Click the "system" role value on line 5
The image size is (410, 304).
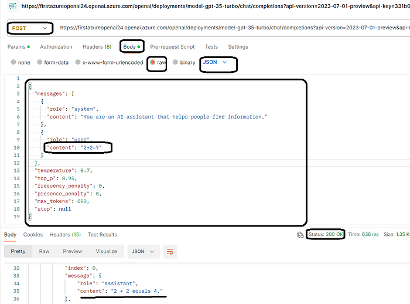[x=83, y=109]
